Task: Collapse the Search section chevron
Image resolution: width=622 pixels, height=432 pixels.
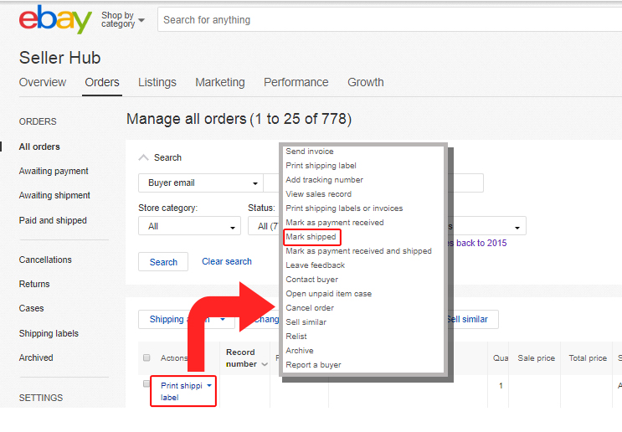Action: click(x=143, y=157)
